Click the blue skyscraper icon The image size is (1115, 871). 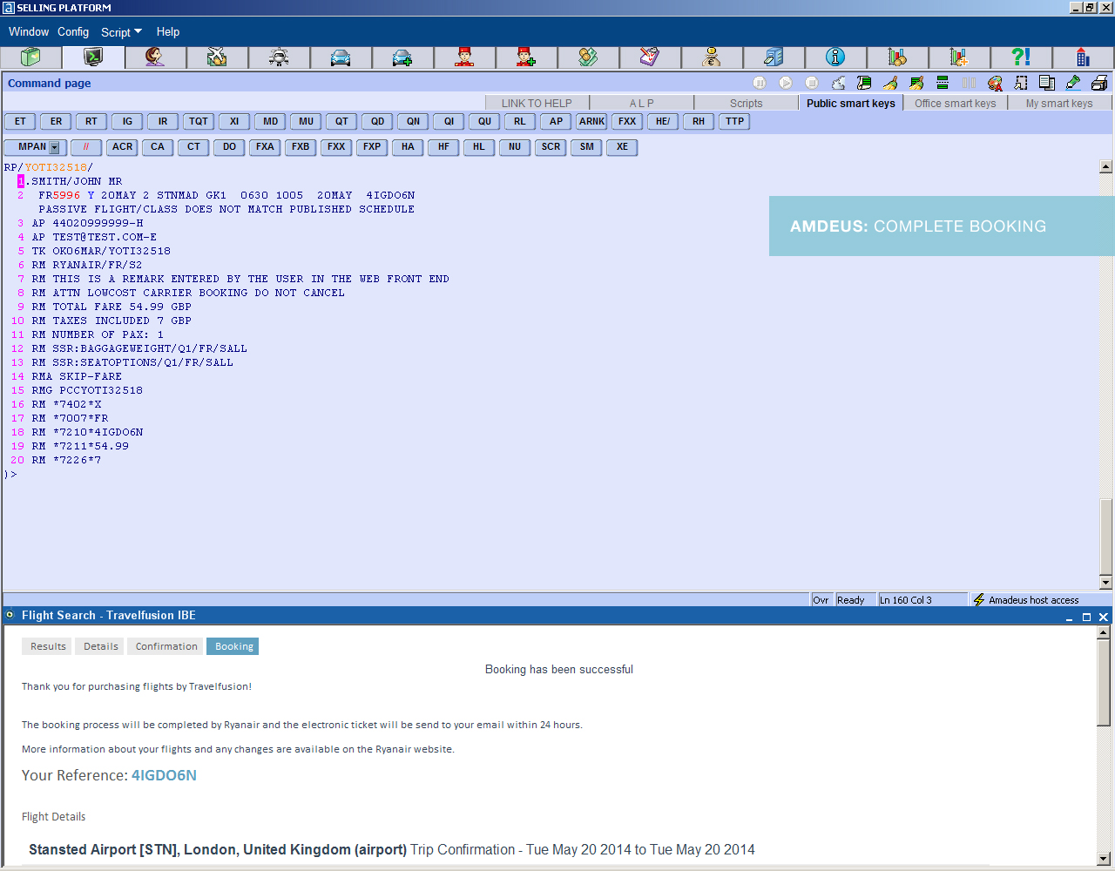pyautogui.click(x=1083, y=57)
